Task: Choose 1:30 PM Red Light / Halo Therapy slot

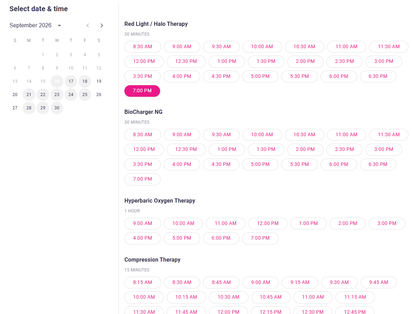Action: tap(266, 61)
